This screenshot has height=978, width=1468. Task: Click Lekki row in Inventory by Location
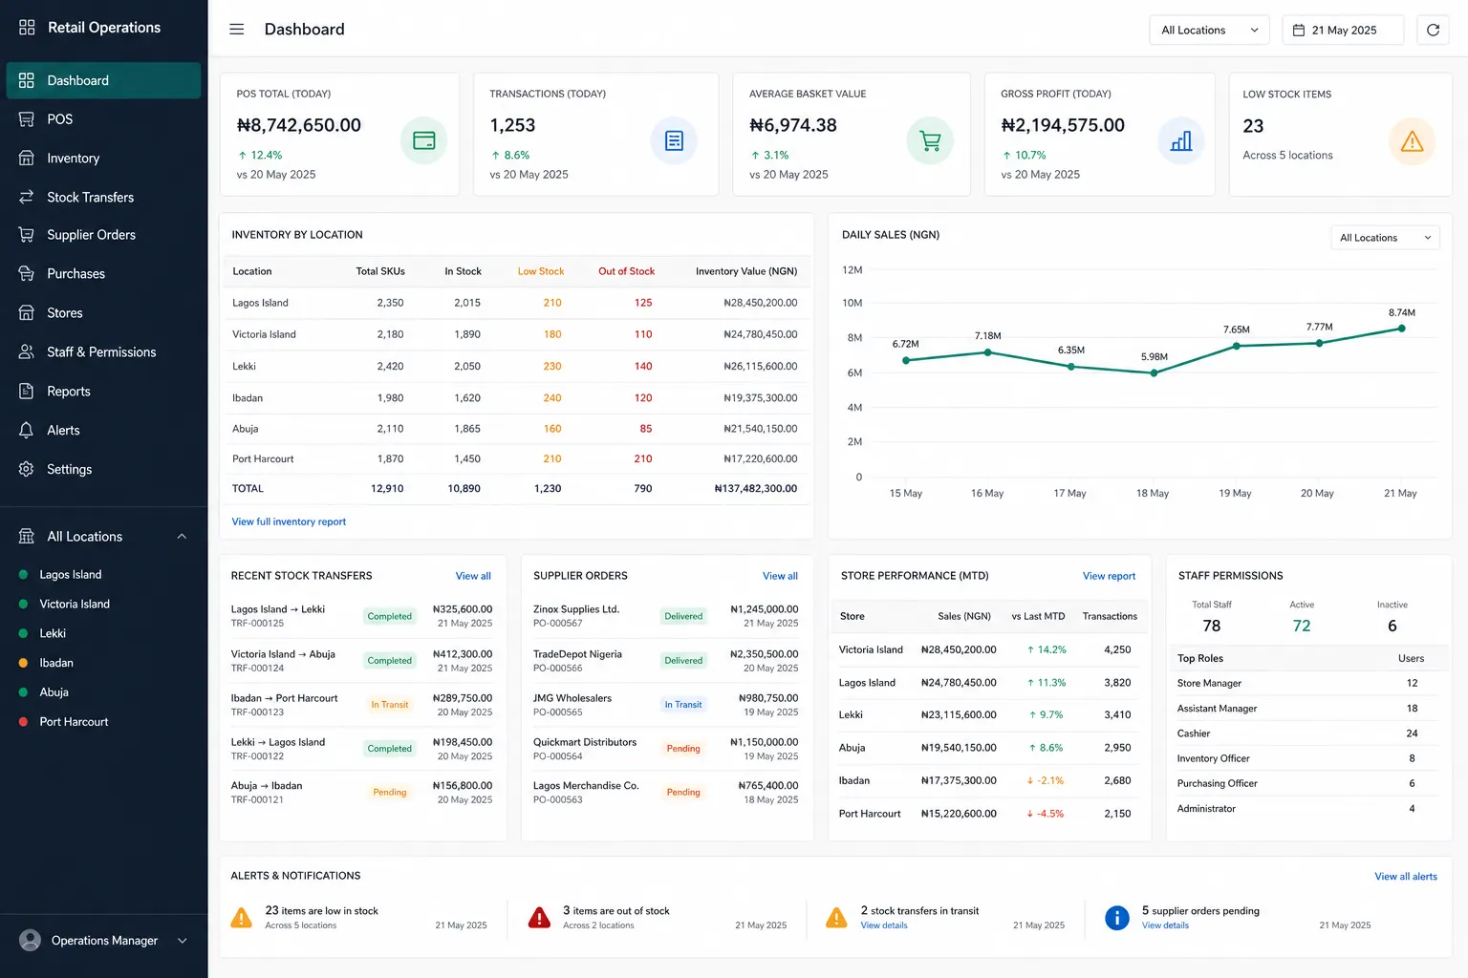514,366
